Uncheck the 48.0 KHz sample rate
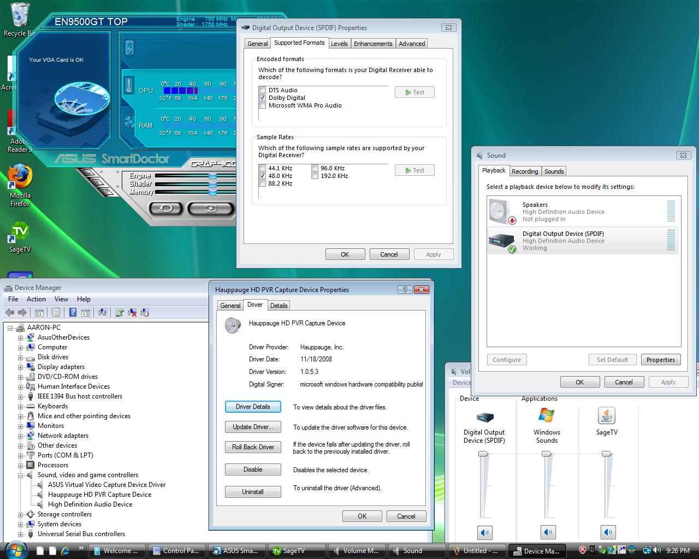 pyautogui.click(x=262, y=176)
